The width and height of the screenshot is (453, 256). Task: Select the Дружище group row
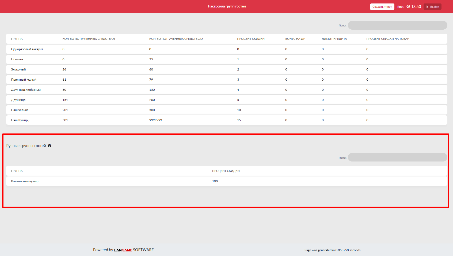(227, 100)
